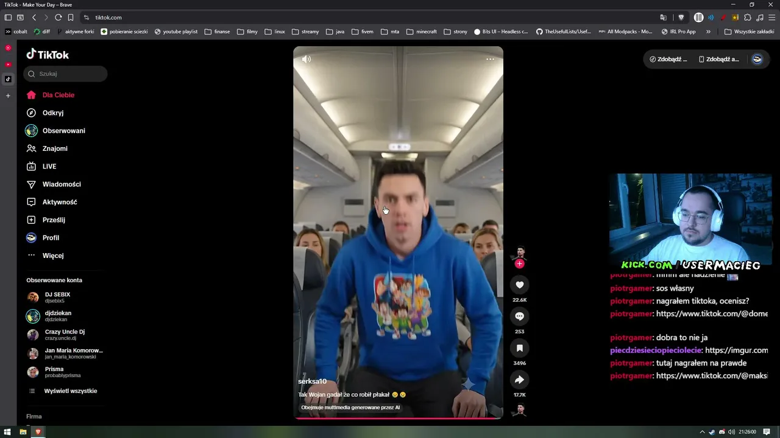780x438 pixels.
Task: Save video with bookmark icon
Action: pyautogui.click(x=519, y=348)
